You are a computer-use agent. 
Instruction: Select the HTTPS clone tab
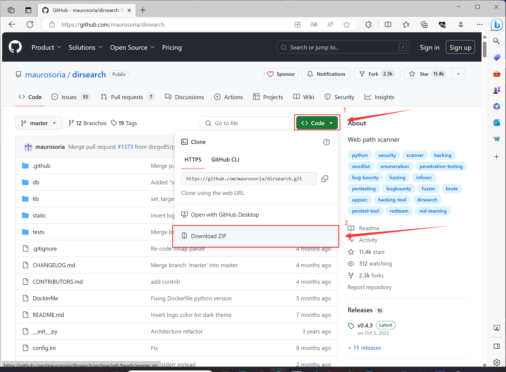tap(193, 160)
